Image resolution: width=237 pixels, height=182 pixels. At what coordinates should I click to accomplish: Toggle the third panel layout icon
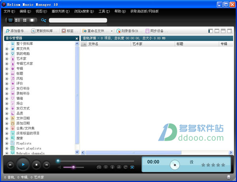223,31
